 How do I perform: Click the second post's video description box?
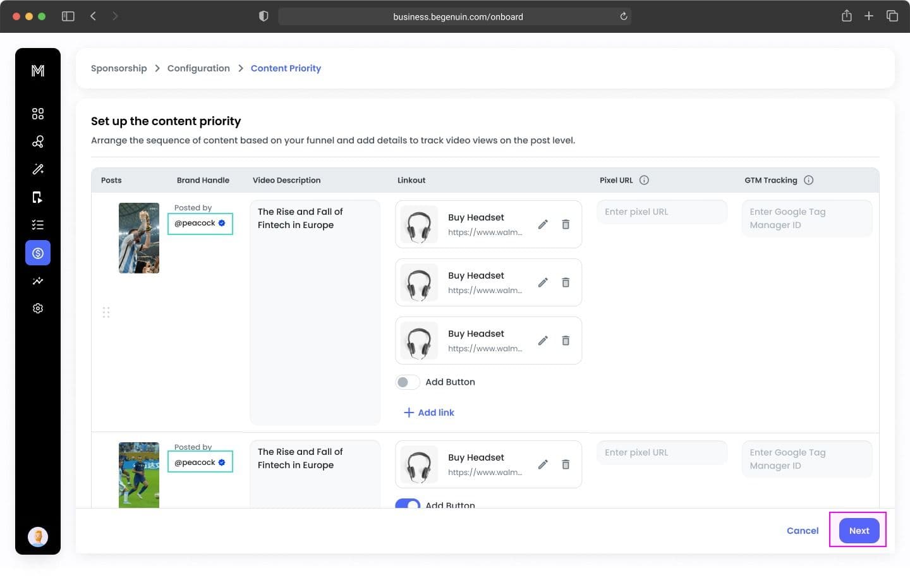tap(315, 474)
